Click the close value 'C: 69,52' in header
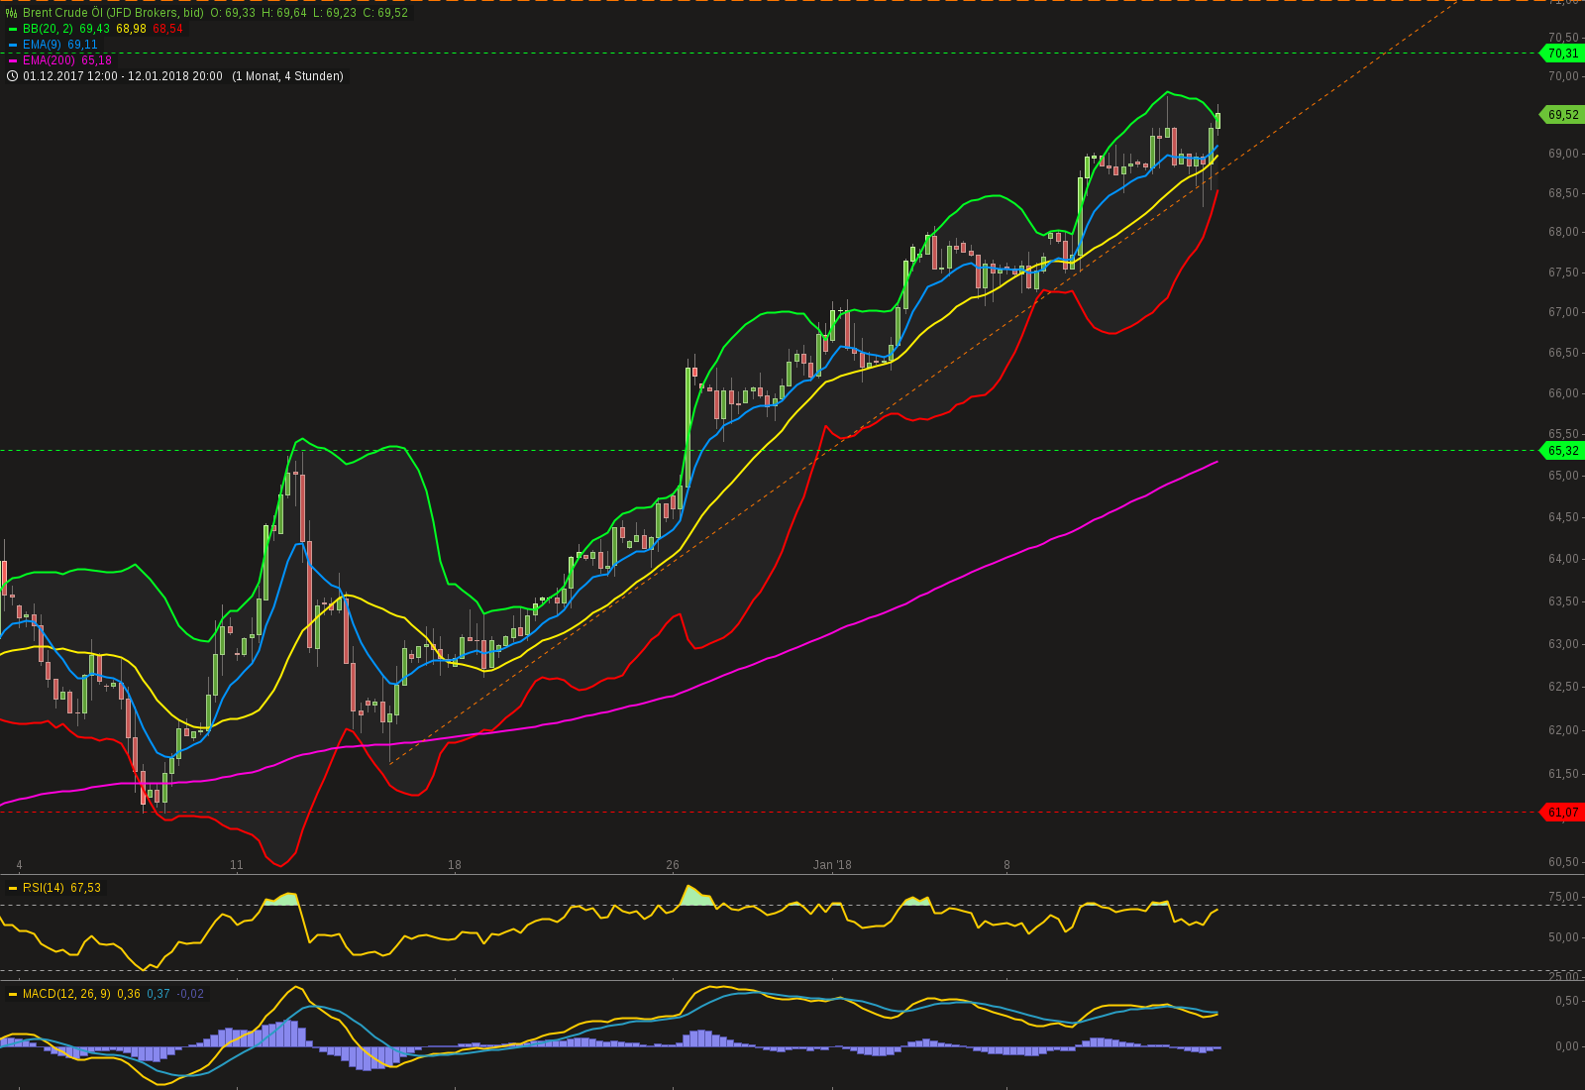This screenshot has width=1585, height=1090. tap(385, 13)
